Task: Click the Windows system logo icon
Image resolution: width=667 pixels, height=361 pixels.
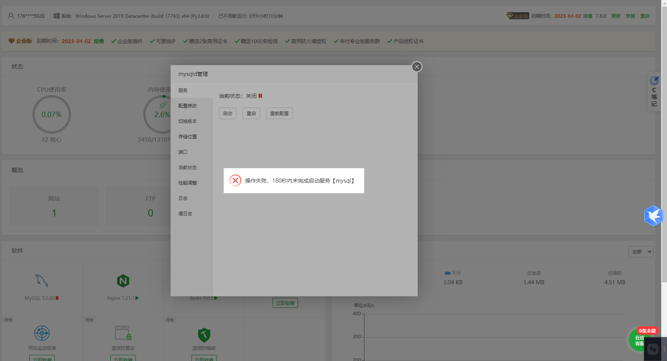Action: point(56,16)
